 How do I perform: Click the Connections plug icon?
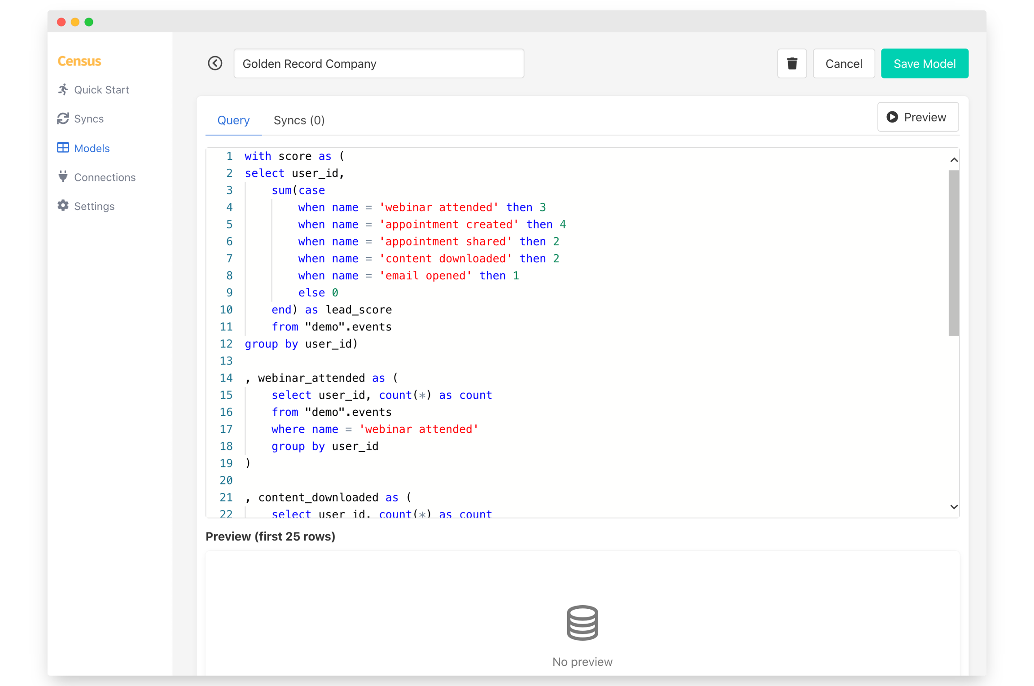(x=63, y=176)
